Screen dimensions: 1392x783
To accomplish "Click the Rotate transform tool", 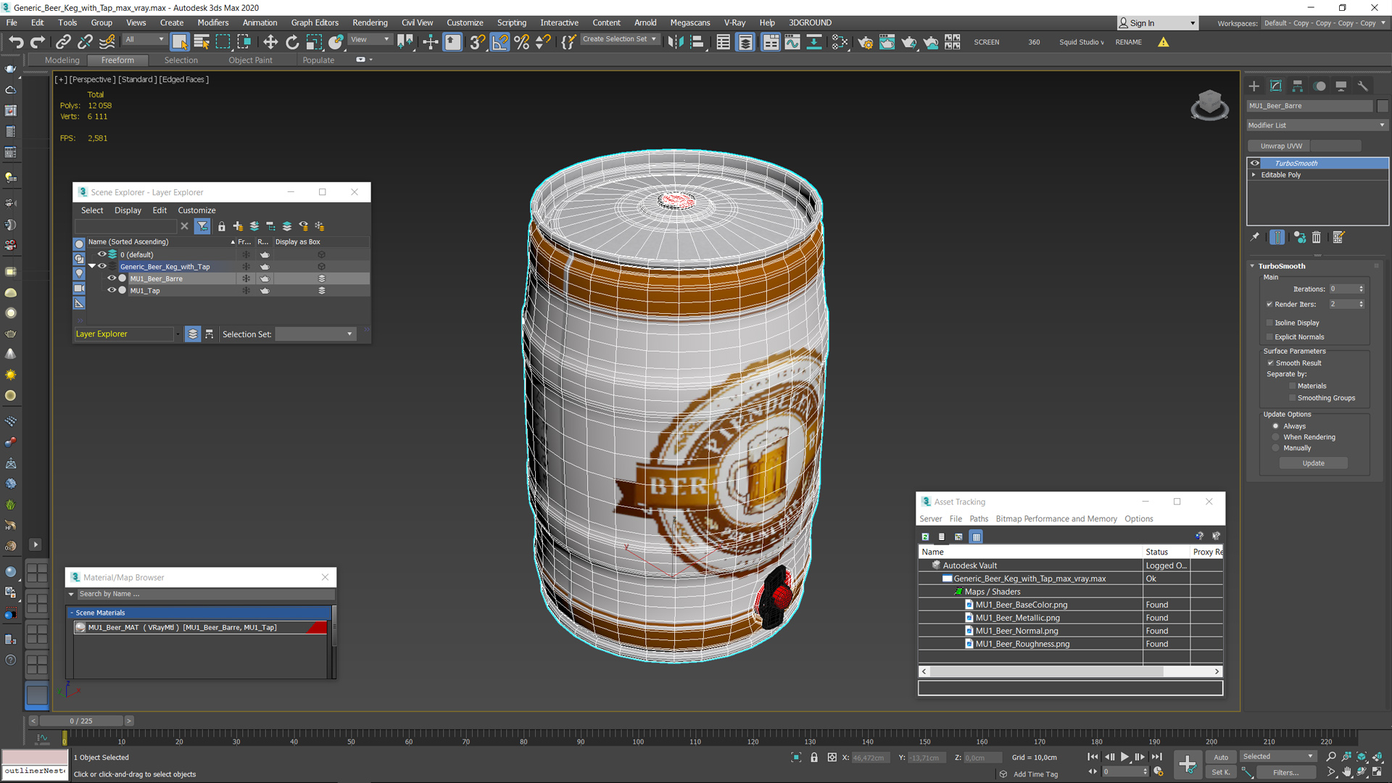I will [293, 42].
